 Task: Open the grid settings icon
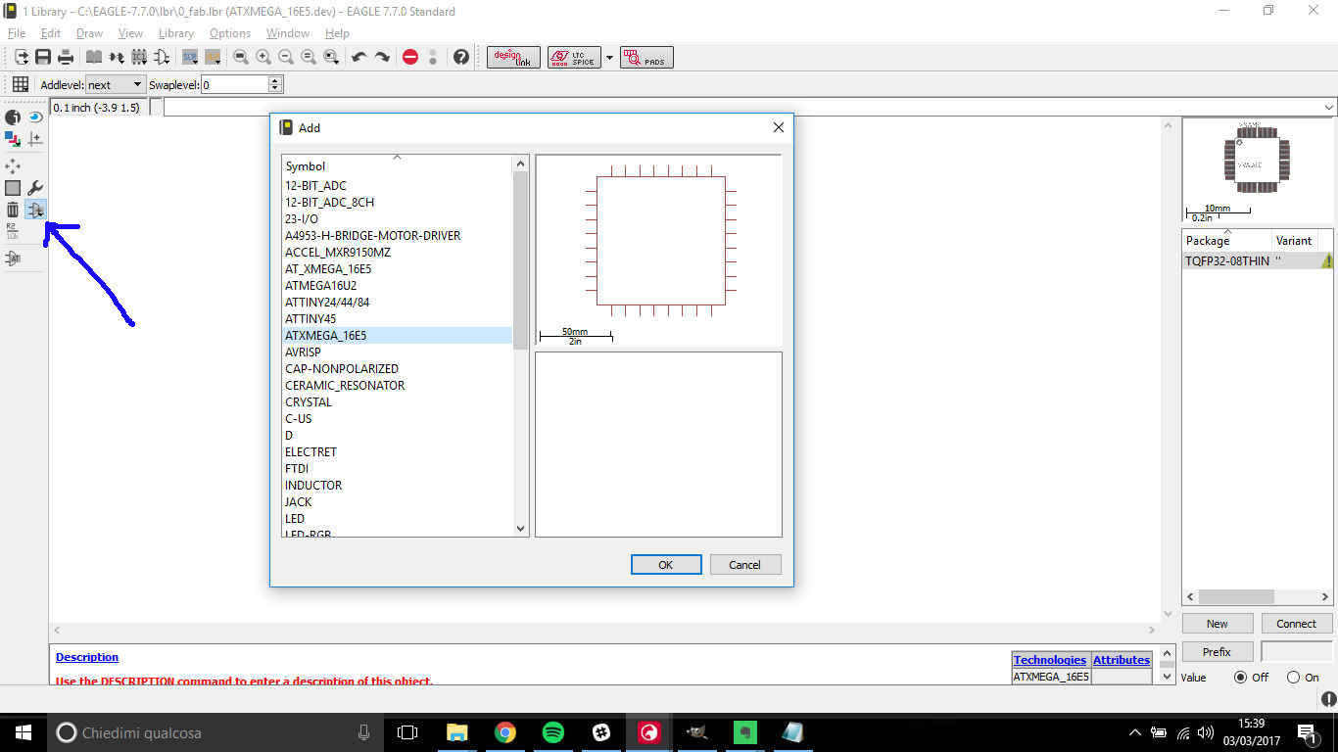click(x=20, y=84)
